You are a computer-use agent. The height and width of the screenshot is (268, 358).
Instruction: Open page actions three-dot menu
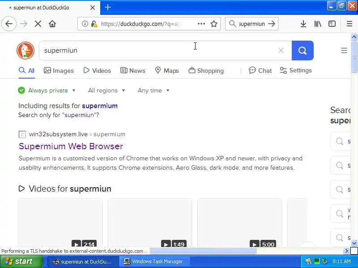pyautogui.click(x=201, y=24)
